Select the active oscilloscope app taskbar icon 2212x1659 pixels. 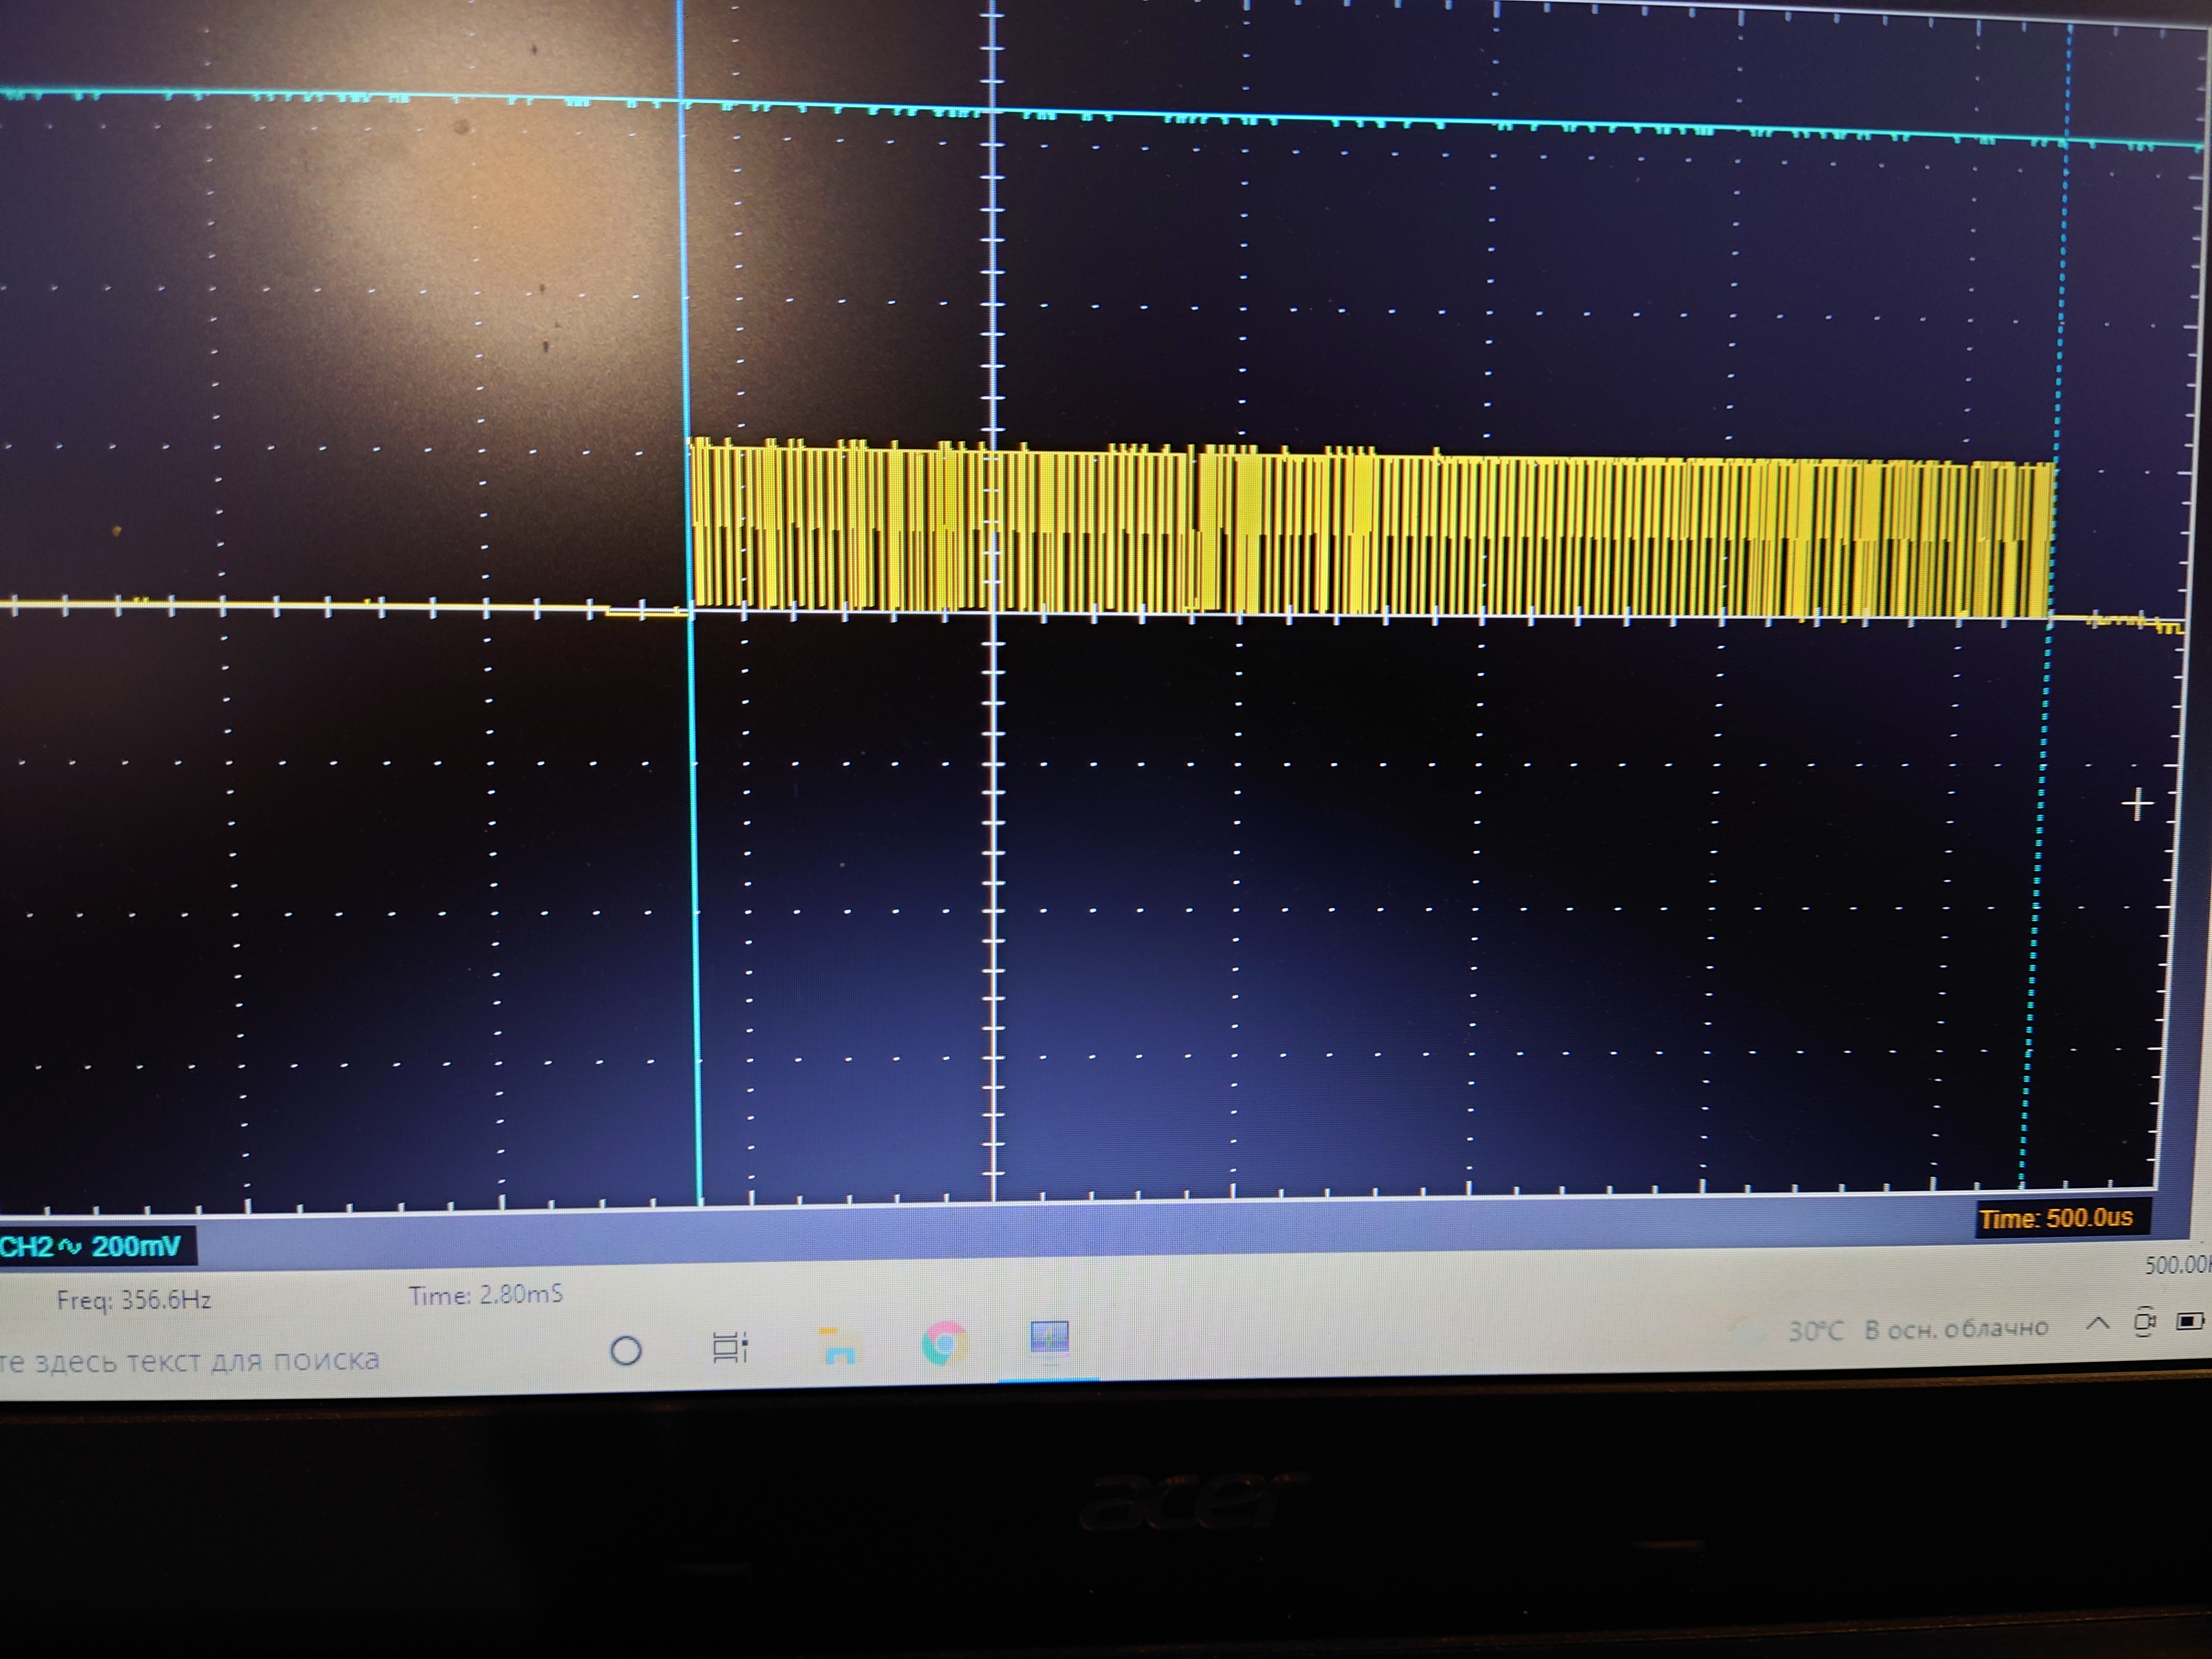point(1049,1338)
